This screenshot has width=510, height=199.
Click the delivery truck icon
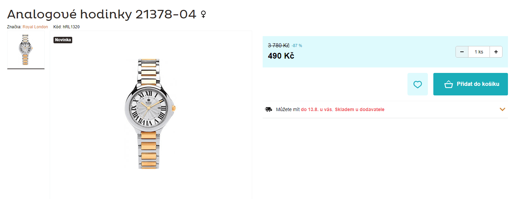click(268, 109)
